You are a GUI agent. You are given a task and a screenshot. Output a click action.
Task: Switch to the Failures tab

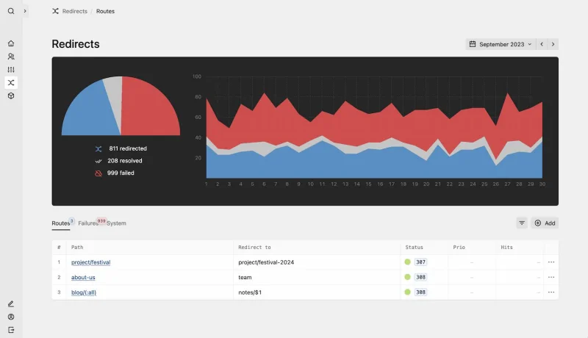[88, 223]
